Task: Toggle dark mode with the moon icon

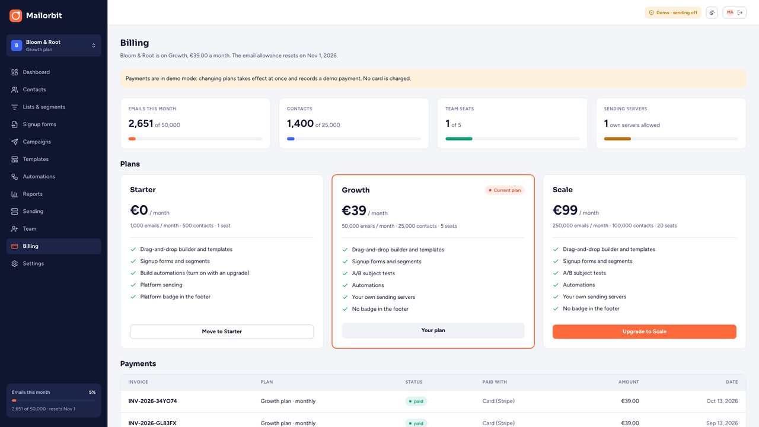Action: pos(712,12)
